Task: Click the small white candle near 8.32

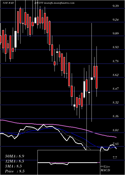Action: [74, 105]
